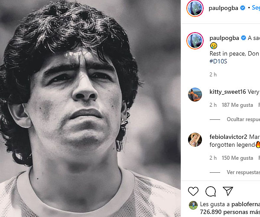
Task: Open kitty_sweet16 commenter avatar
Action: (x=195, y=95)
